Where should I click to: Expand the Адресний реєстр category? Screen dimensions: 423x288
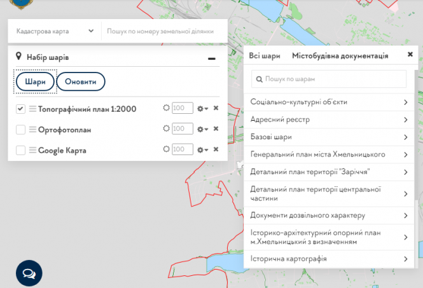(329, 120)
